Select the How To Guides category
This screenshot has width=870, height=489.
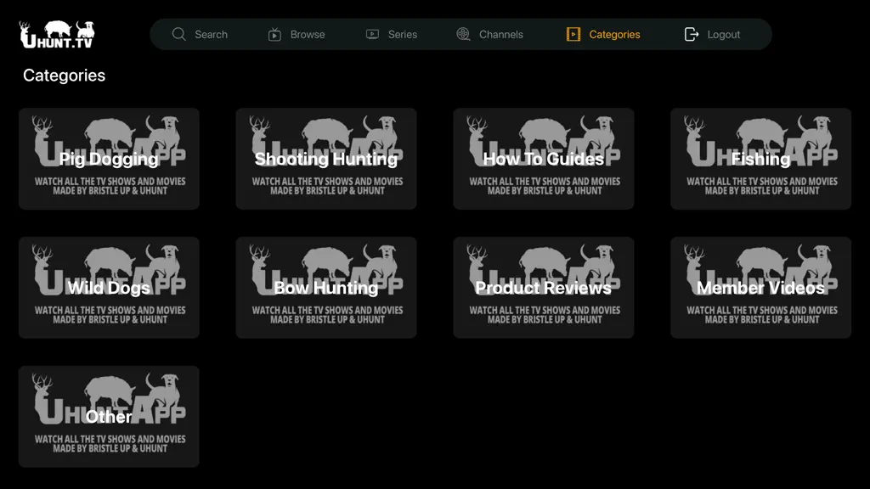[x=543, y=159]
